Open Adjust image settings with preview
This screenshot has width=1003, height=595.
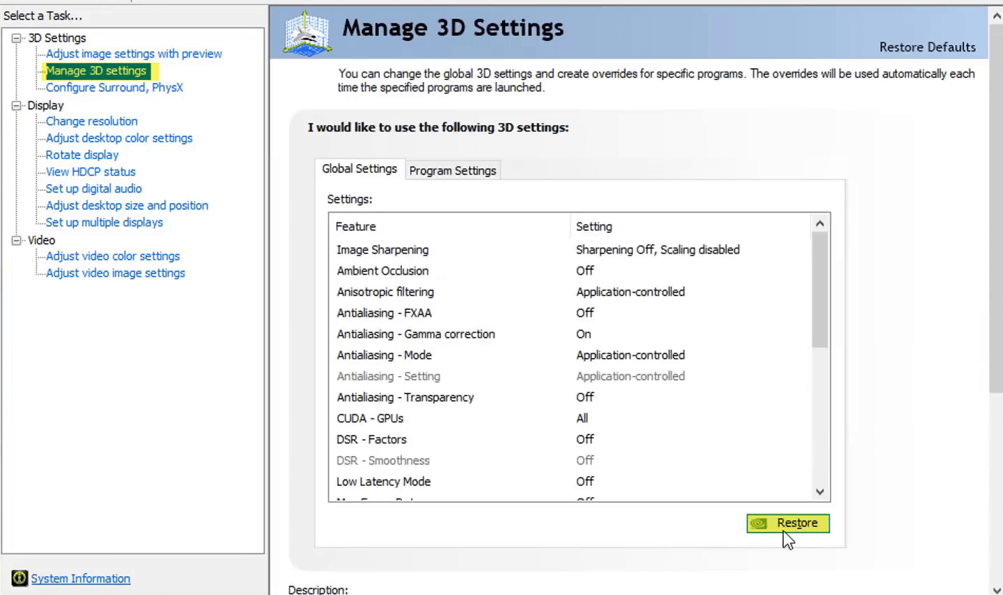pos(134,54)
